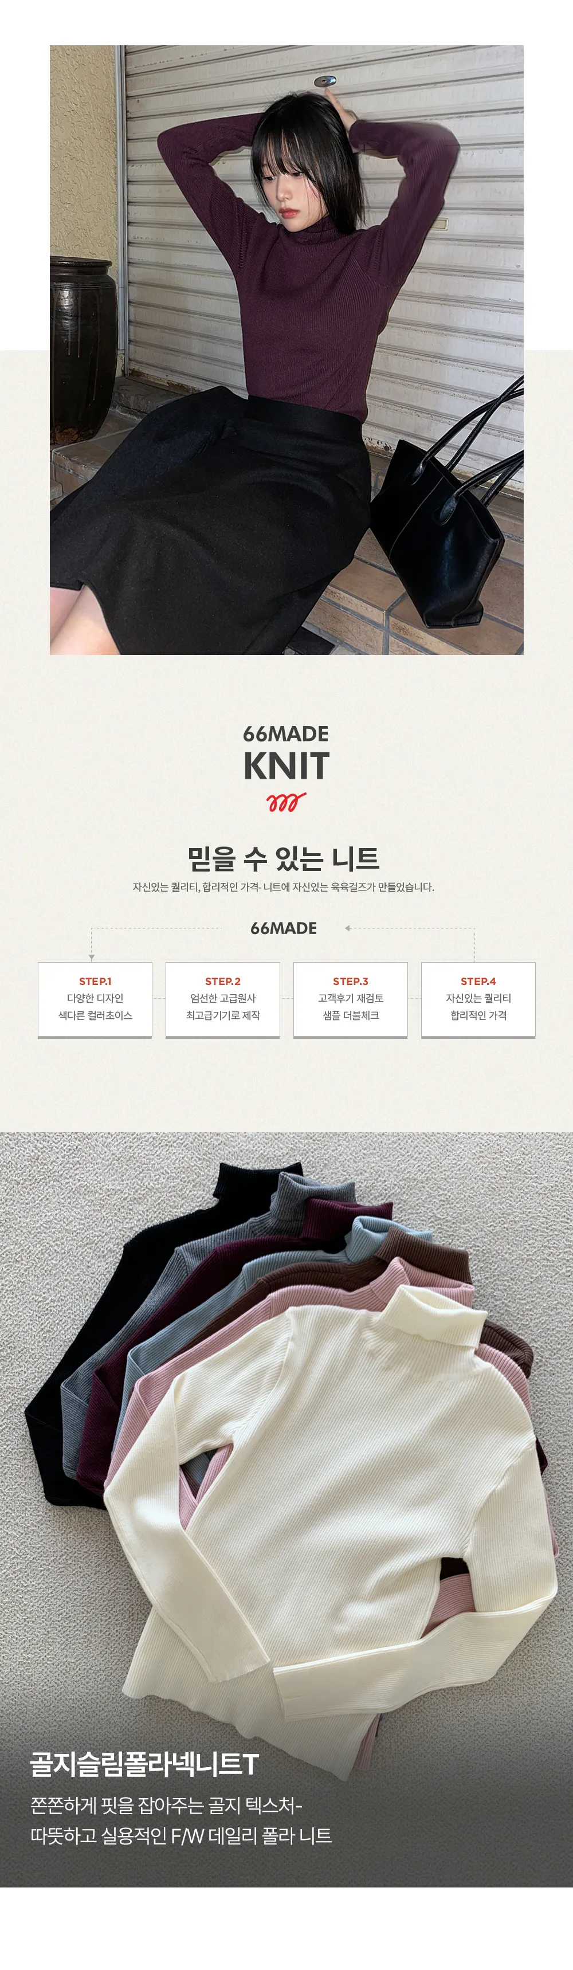Click the 골지슬림폴라넥니트T product title
The width and height of the screenshot is (573, 1970).
(x=144, y=1764)
